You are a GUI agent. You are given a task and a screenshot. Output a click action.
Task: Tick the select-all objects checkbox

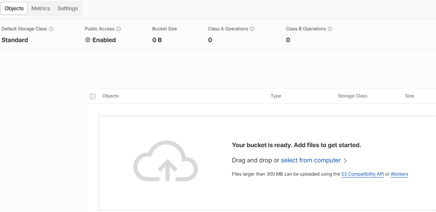(93, 96)
